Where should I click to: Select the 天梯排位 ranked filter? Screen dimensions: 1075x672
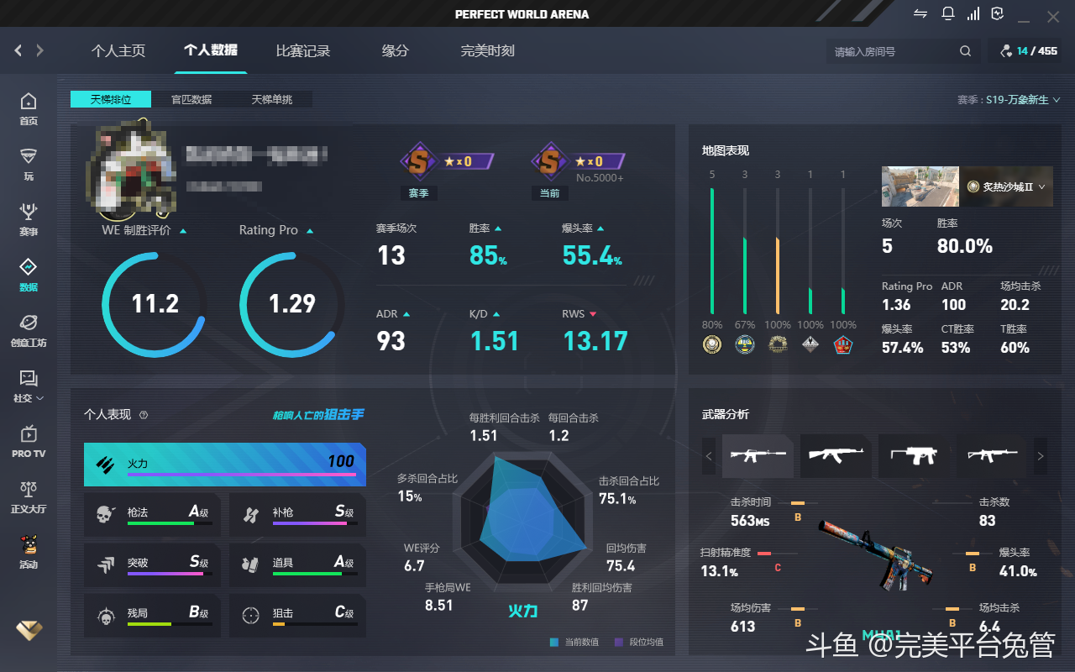point(111,99)
